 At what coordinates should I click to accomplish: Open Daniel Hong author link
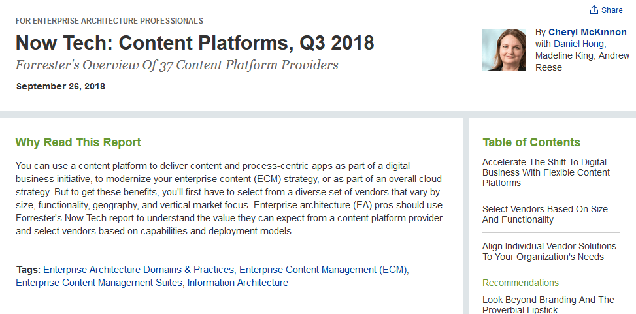tap(579, 44)
